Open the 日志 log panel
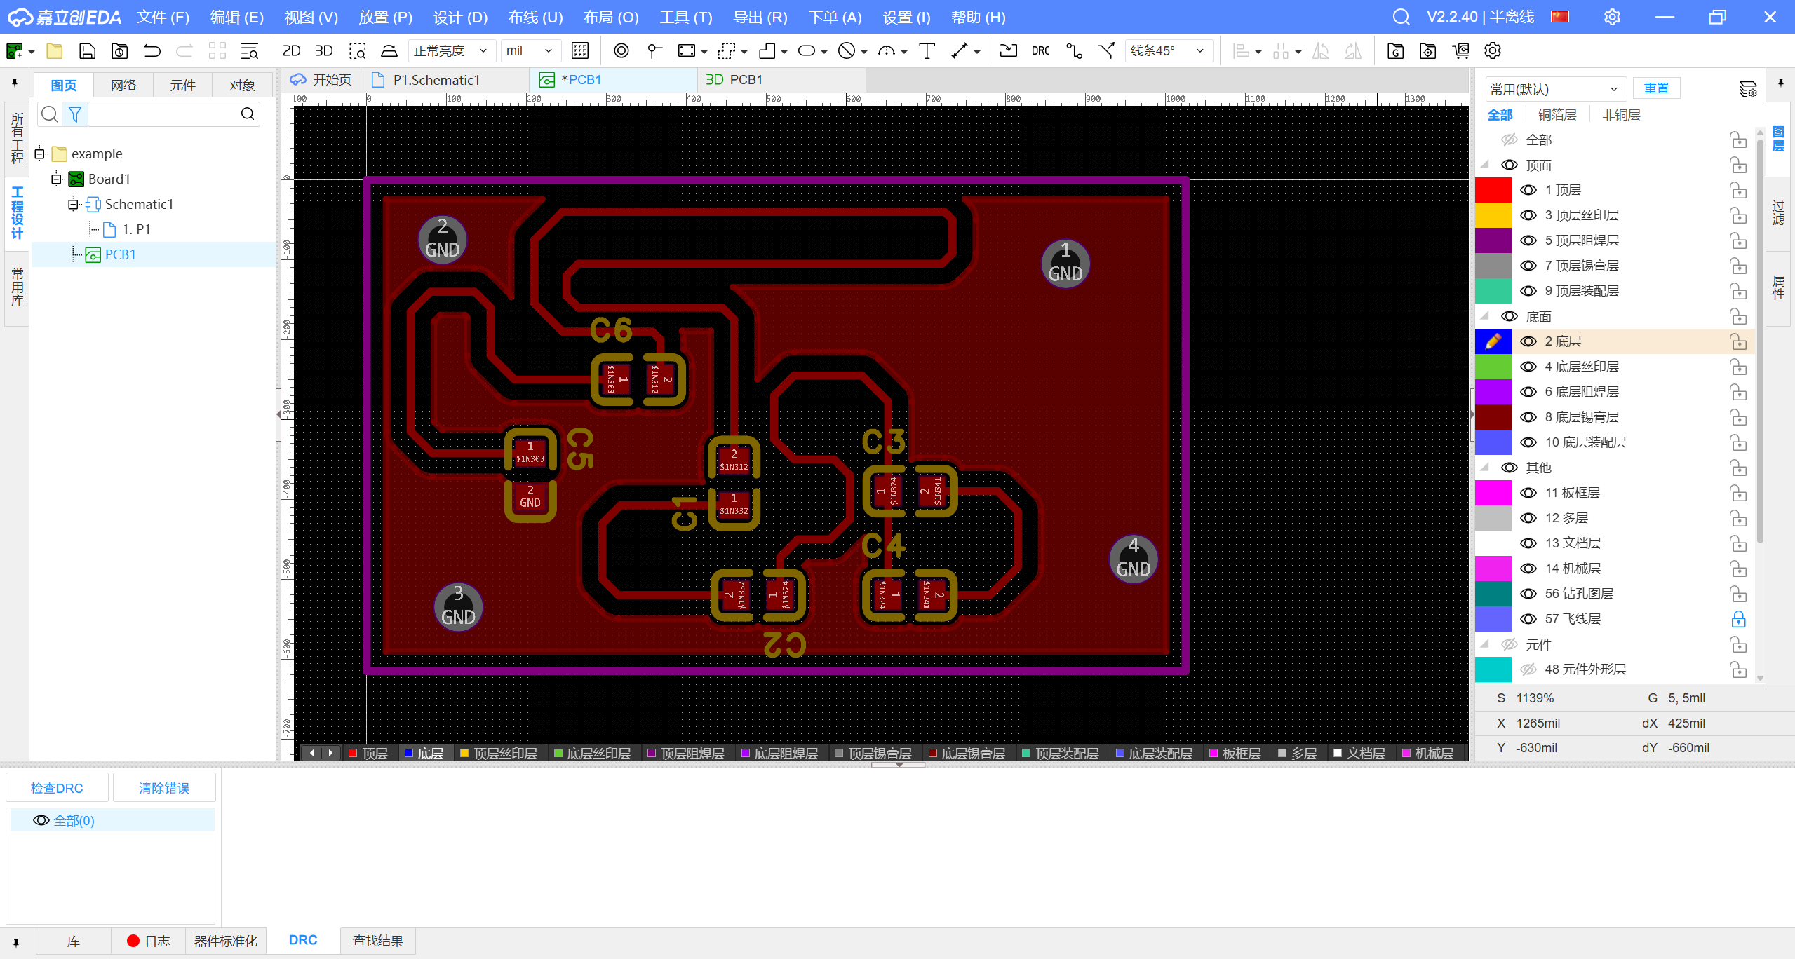Viewport: 1795px width, 959px height. pos(148,941)
